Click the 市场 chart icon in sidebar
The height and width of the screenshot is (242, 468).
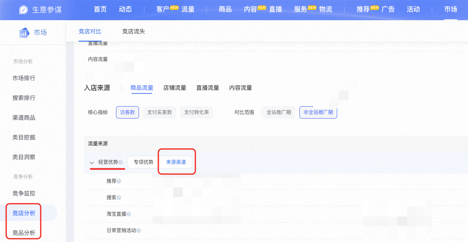coord(24,33)
